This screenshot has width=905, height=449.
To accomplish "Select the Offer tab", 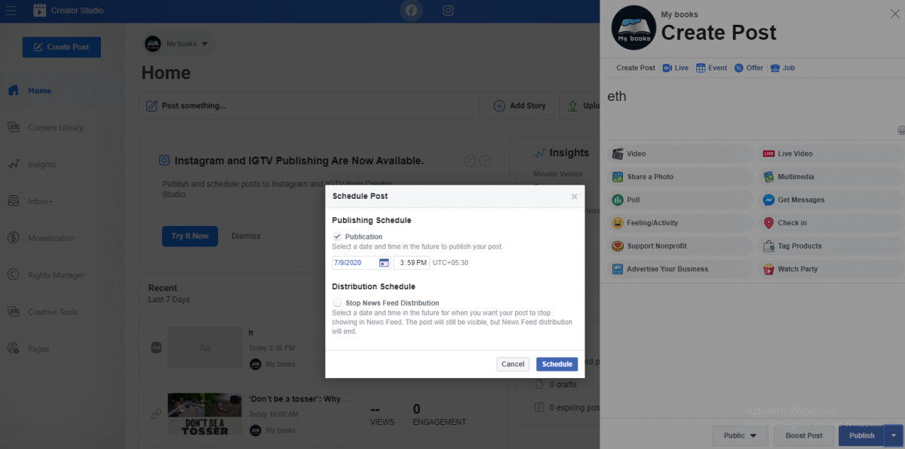I will pyautogui.click(x=749, y=68).
